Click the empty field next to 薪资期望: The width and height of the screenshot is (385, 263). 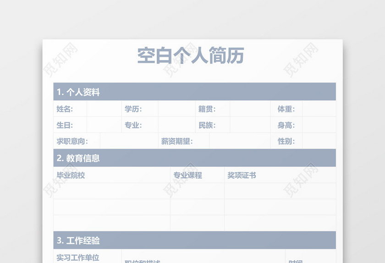point(240,141)
